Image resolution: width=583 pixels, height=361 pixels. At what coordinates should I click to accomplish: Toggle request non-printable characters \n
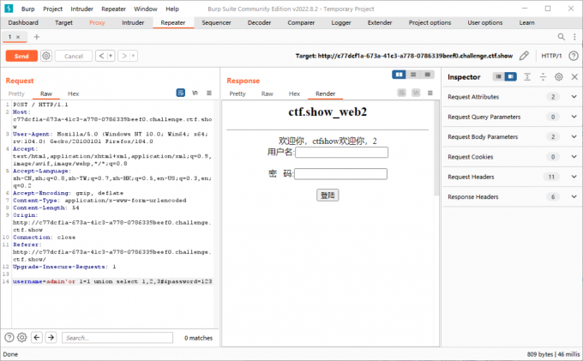(x=195, y=93)
